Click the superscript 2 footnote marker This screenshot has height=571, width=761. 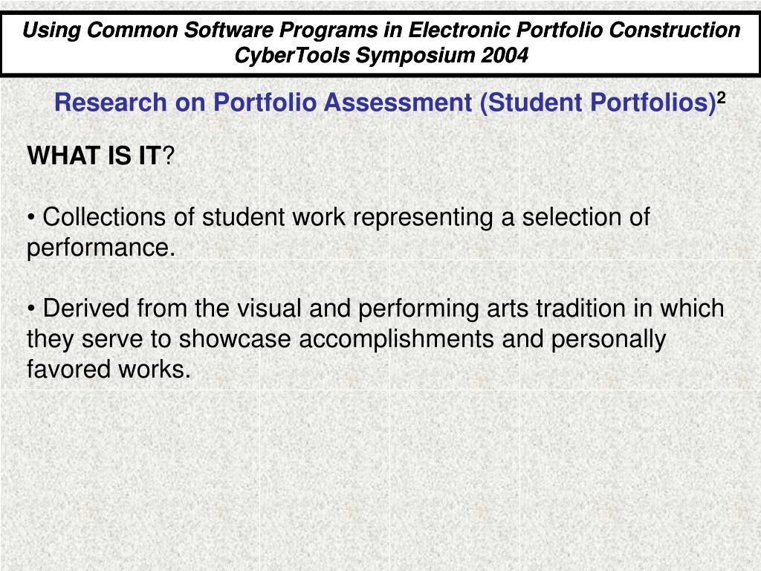(x=721, y=97)
